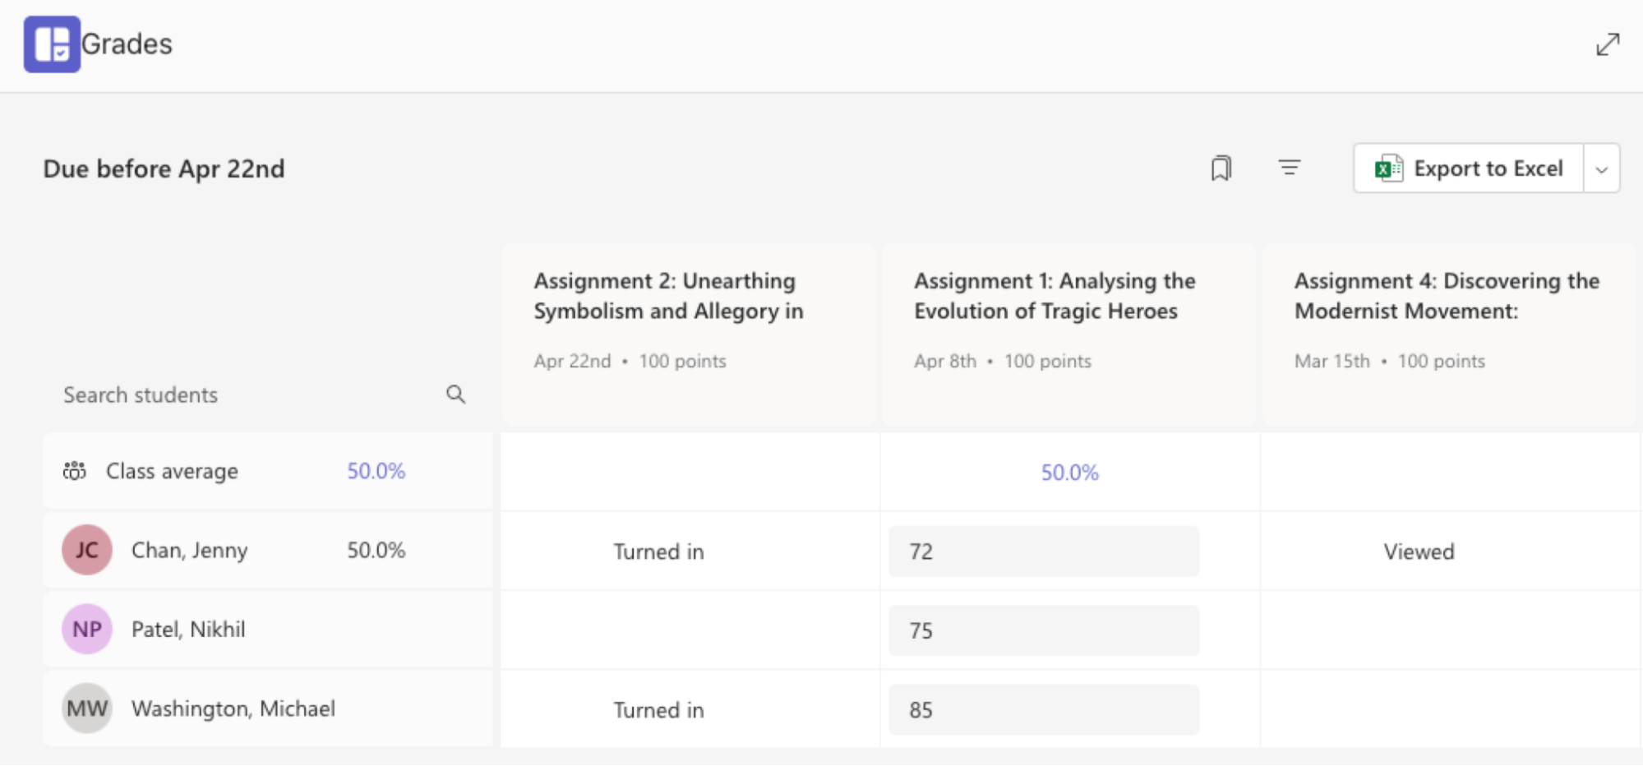Select Michael Washington's avatar
1643x766 pixels.
[85, 708]
